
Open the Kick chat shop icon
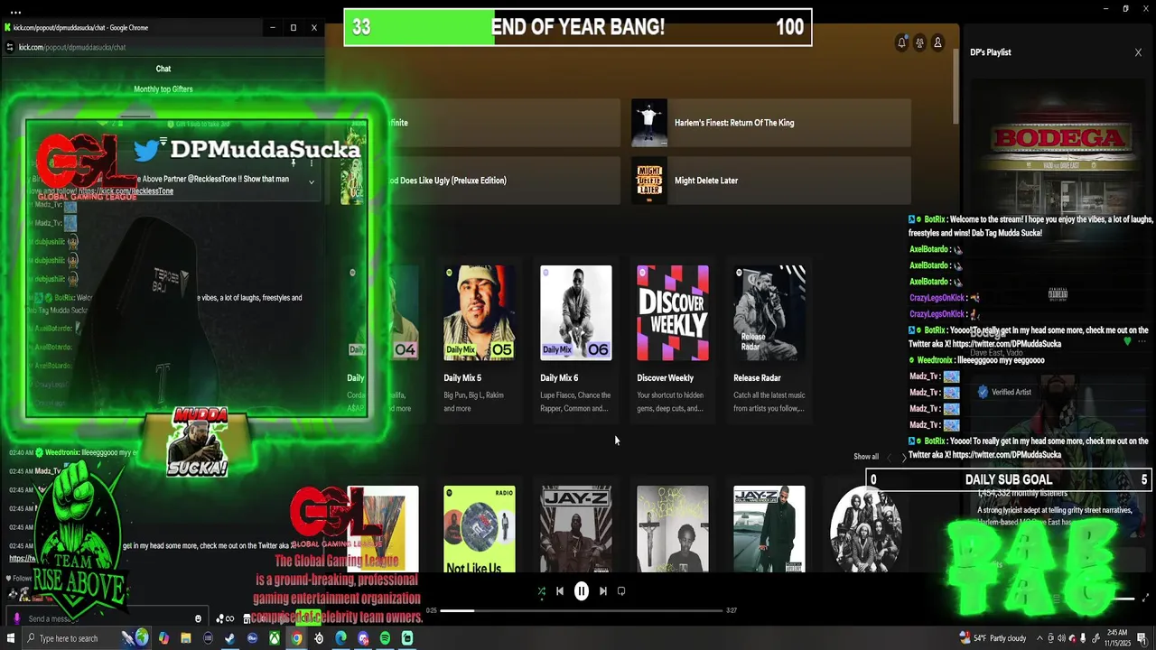pos(247,618)
